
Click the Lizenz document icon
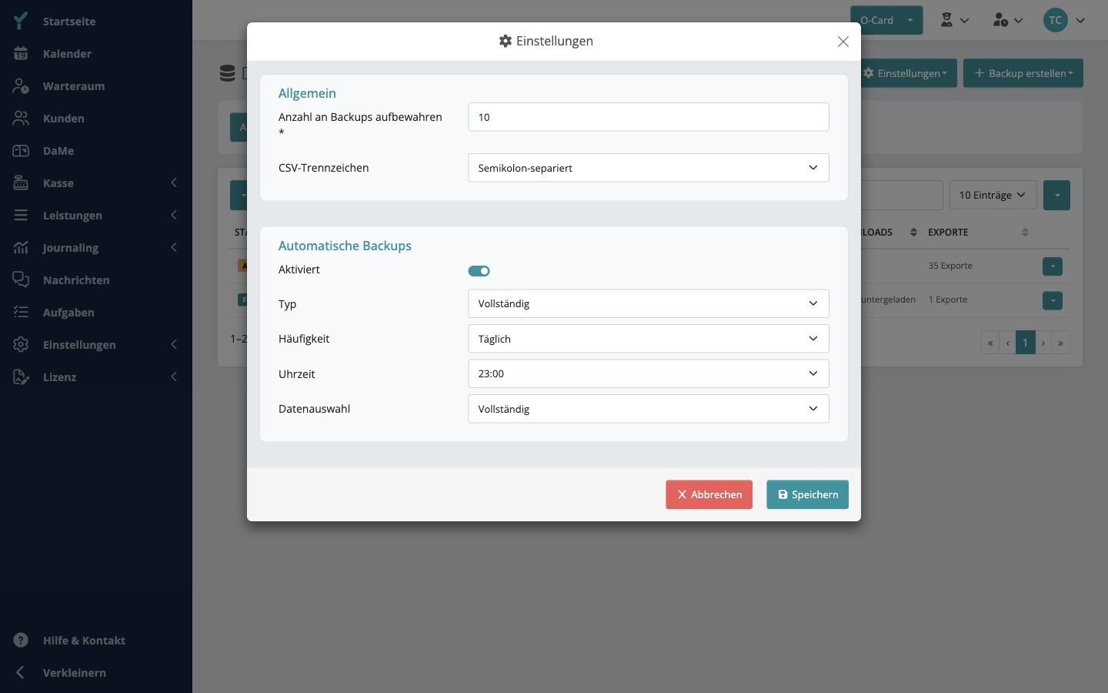coord(21,377)
